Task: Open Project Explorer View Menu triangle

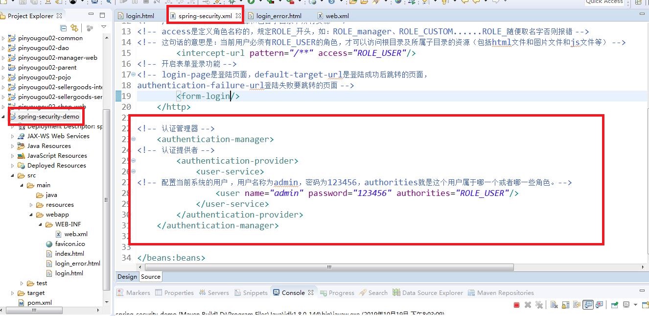Action: tap(103, 27)
